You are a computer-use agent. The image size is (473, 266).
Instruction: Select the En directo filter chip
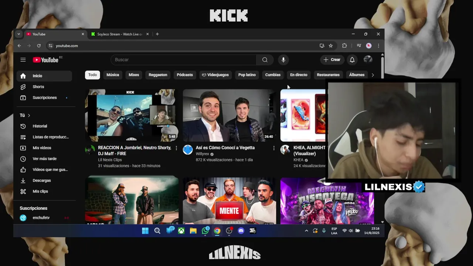299,75
